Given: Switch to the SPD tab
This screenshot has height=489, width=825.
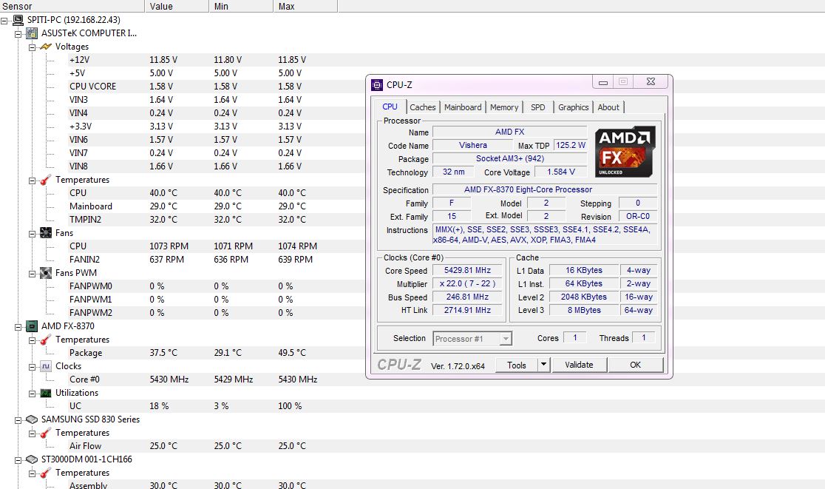Looking at the screenshot, I should (x=537, y=107).
